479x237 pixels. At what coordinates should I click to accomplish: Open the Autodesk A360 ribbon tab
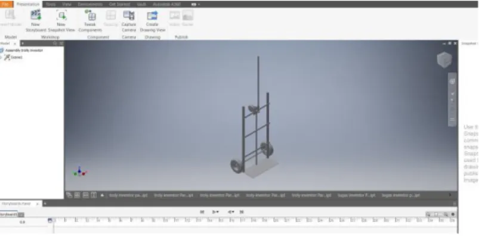pos(167,4)
